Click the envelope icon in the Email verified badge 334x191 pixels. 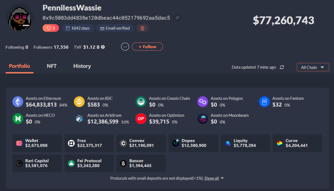pos(102,28)
